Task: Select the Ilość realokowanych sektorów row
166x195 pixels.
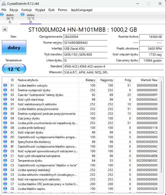Action: pos(80,104)
